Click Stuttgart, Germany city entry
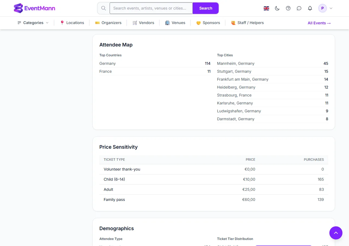Screen dimensions: 349x246 pyautogui.click(x=273, y=71)
